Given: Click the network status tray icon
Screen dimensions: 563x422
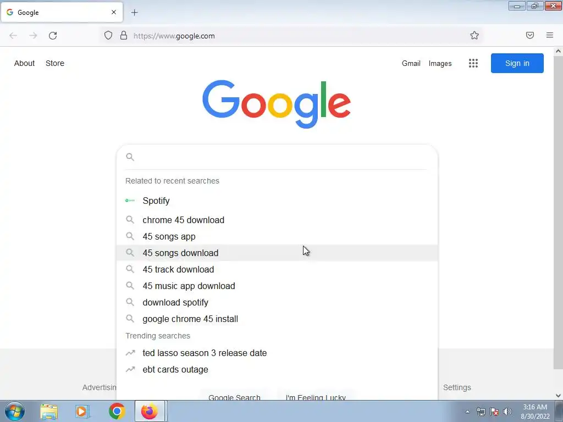Looking at the screenshot, I should click(481, 412).
